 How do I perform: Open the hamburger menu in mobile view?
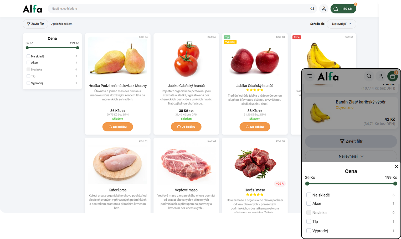310,76
